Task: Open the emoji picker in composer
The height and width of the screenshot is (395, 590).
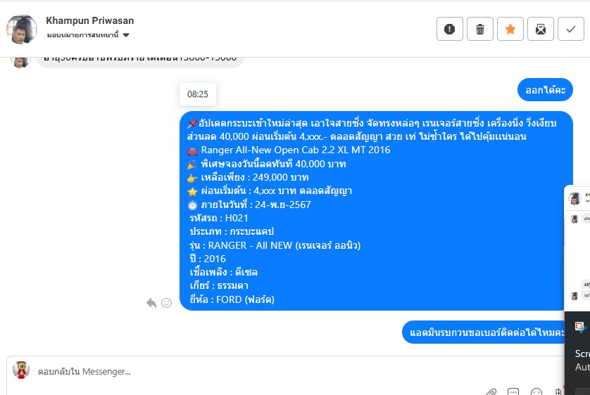Action: coord(536,392)
